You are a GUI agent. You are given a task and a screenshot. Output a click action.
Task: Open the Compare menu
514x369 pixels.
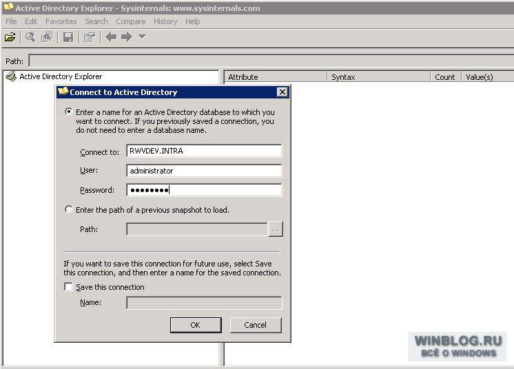(x=130, y=21)
